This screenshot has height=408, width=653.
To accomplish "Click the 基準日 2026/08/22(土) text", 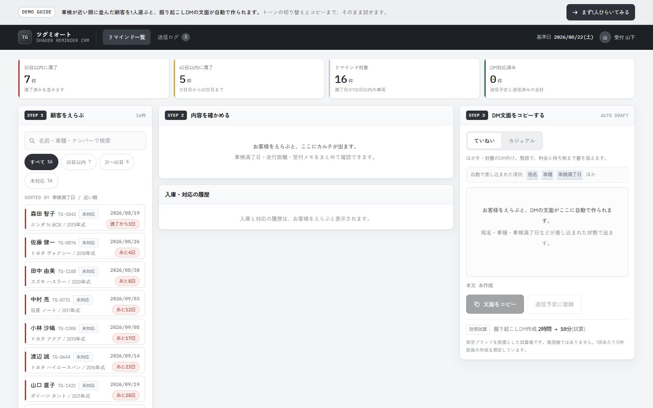I will 565,37.
